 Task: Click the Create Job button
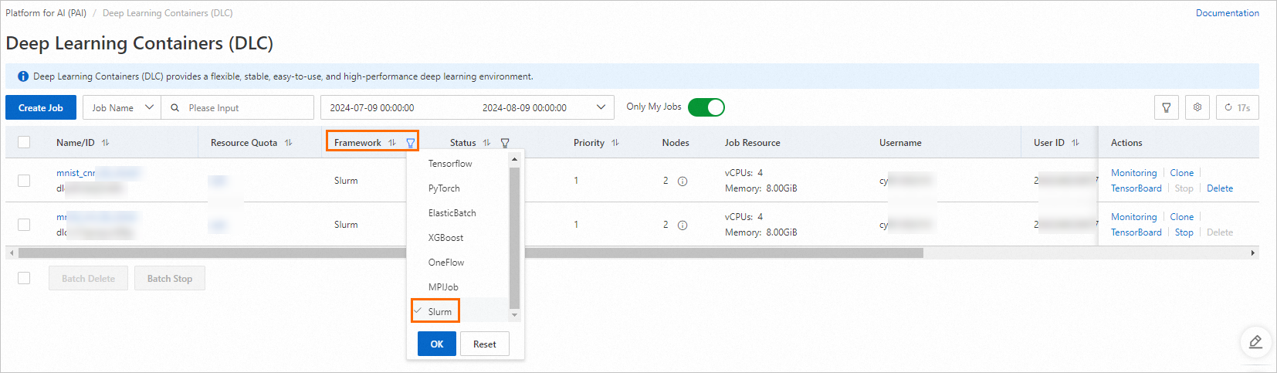[41, 107]
